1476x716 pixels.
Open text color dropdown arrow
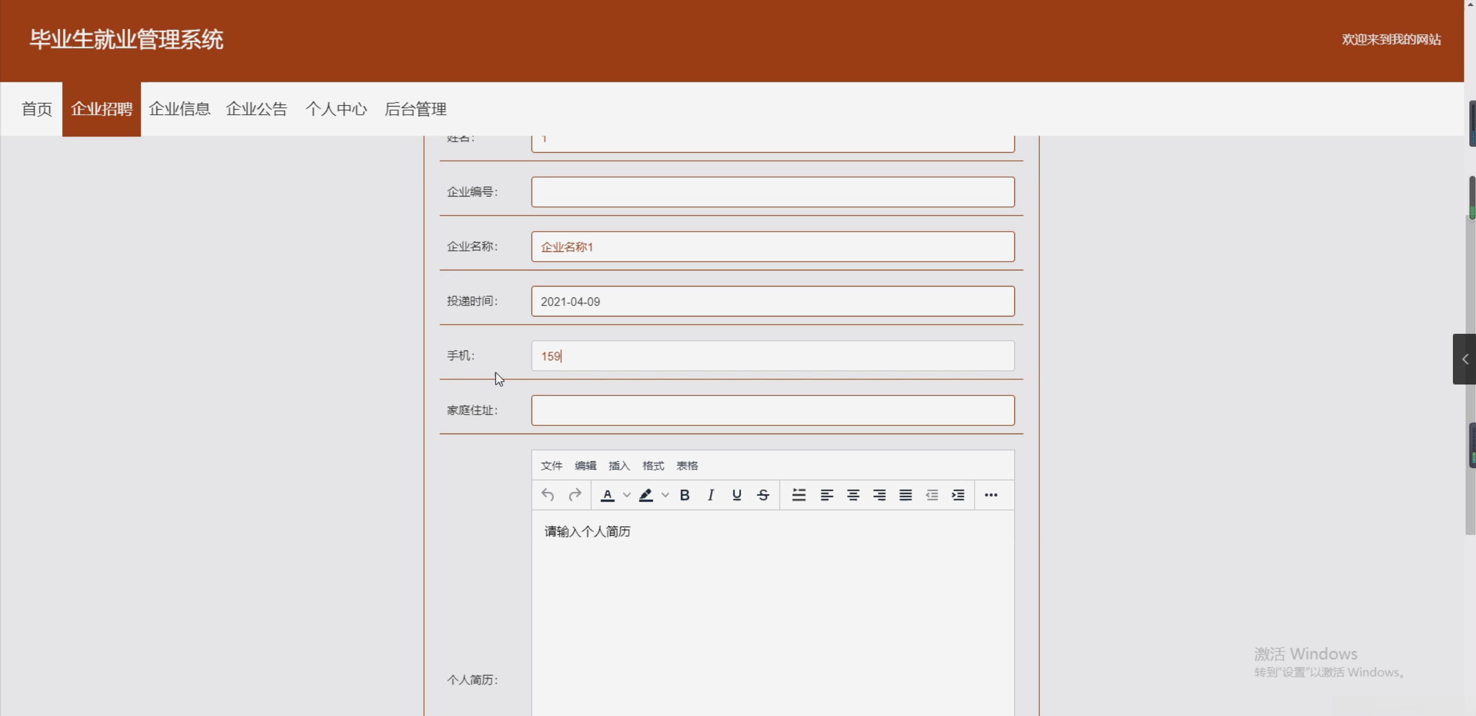point(627,495)
